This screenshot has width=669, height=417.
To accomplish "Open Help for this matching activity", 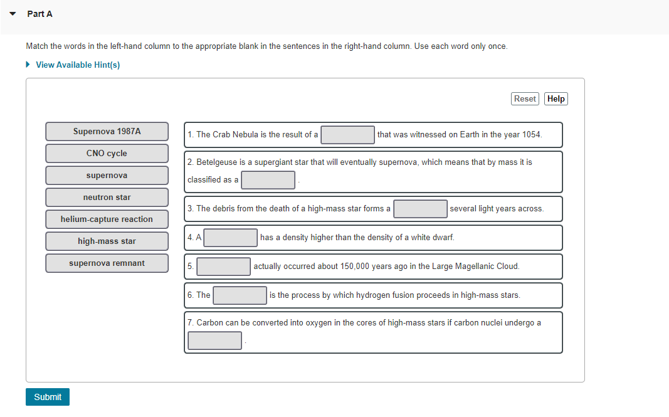I will click(x=556, y=98).
